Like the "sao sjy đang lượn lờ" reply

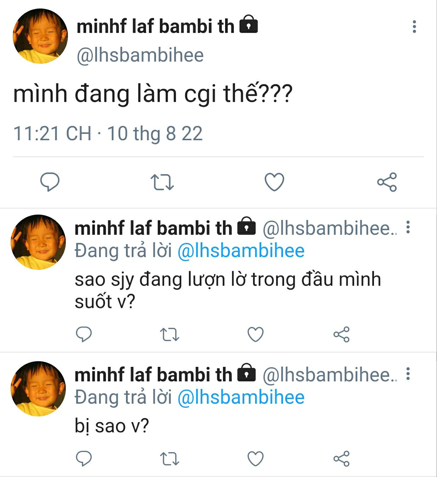tap(255, 334)
